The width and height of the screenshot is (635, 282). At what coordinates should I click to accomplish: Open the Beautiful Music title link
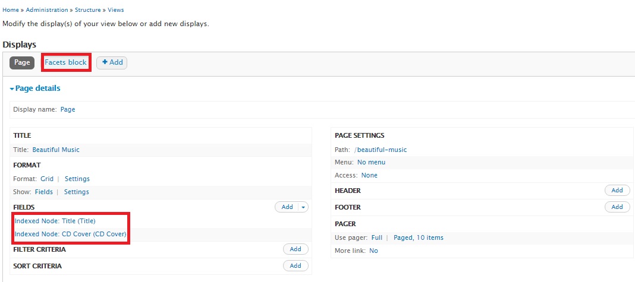click(x=56, y=150)
